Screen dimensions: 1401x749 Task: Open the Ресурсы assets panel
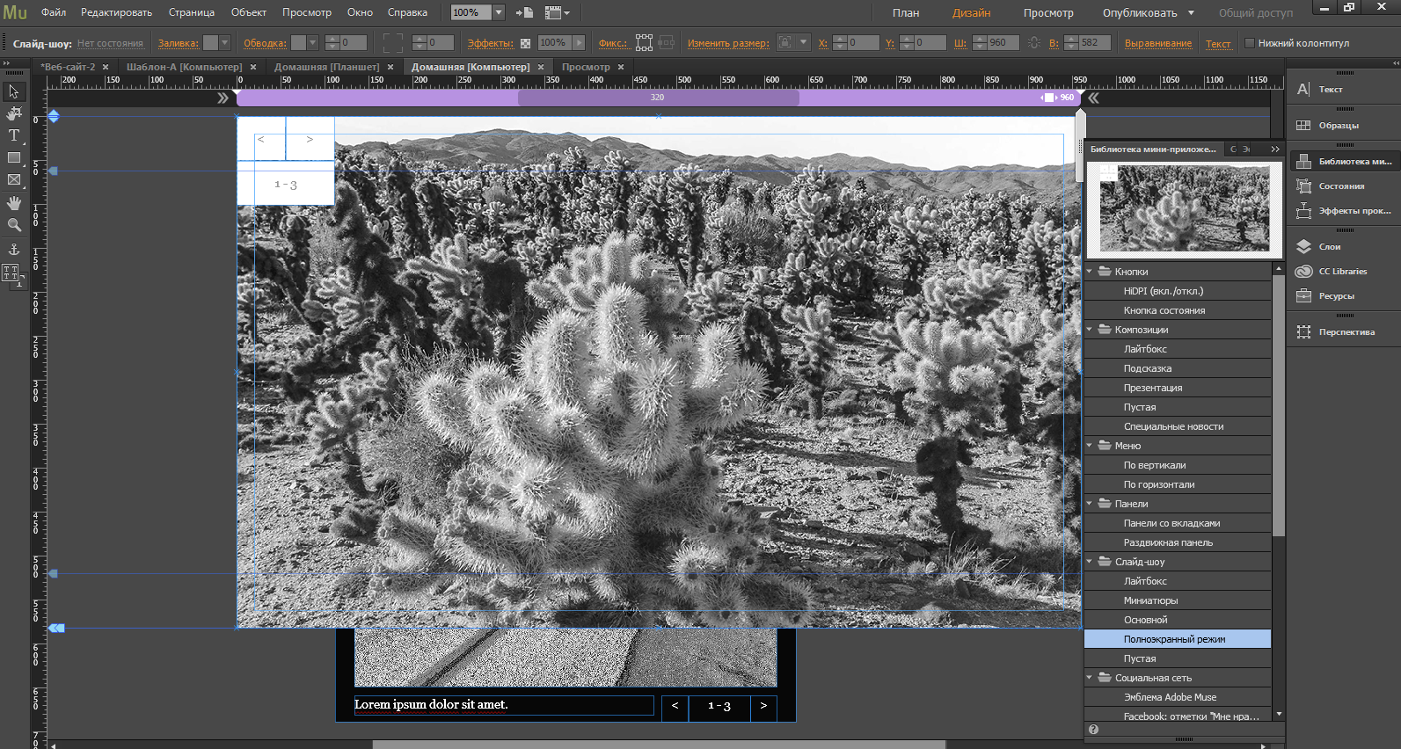click(1343, 295)
